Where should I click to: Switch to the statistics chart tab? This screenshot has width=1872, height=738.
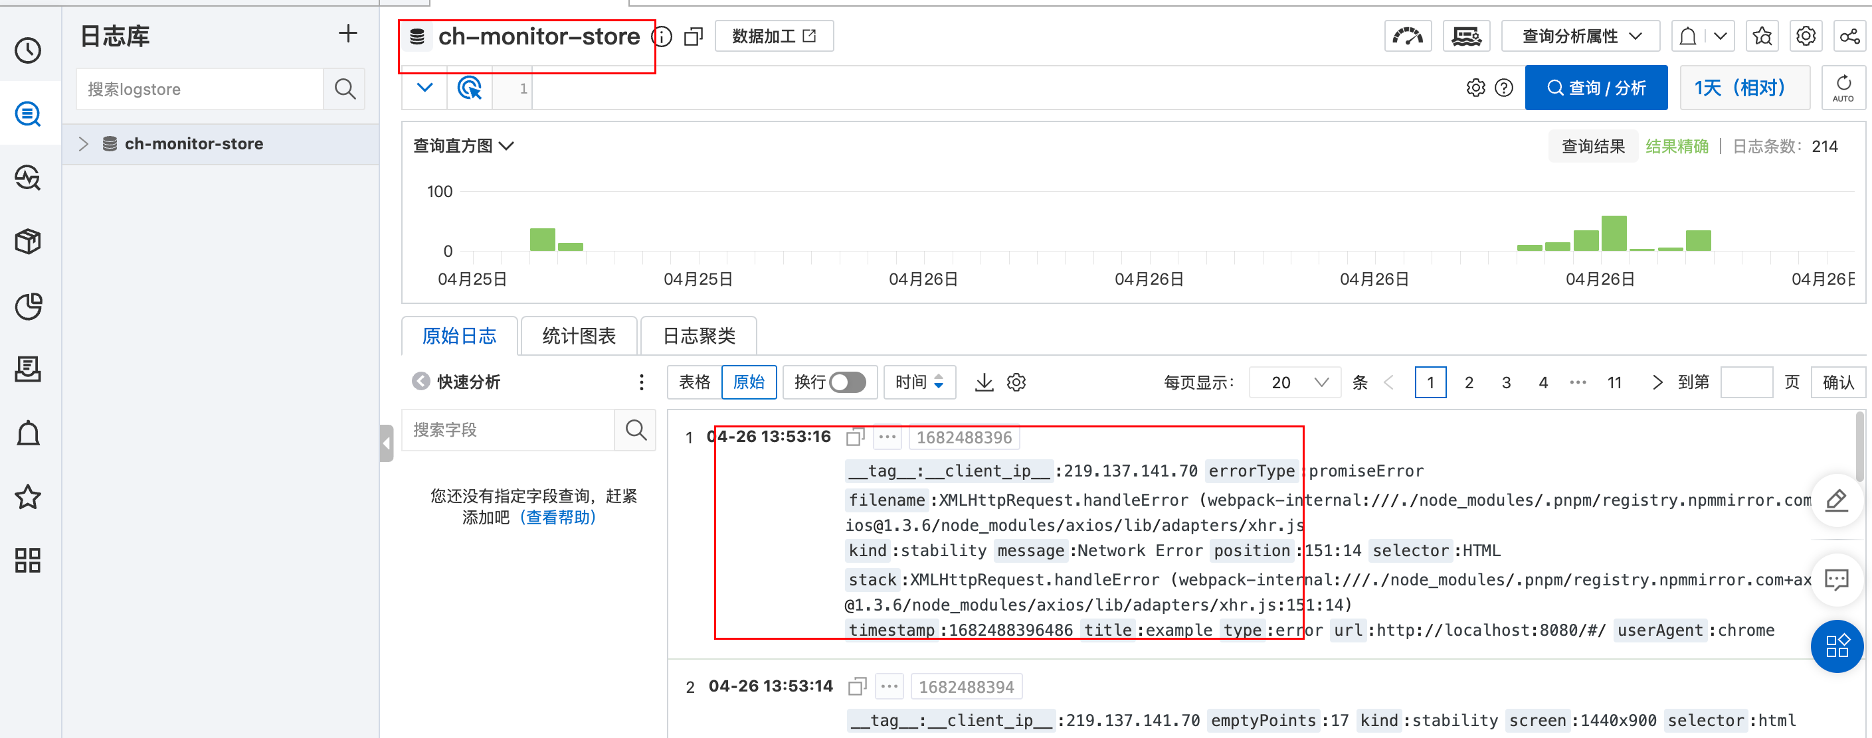(579, 336)
